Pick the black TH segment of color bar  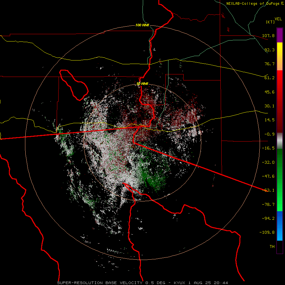click(x=280, y=247)
